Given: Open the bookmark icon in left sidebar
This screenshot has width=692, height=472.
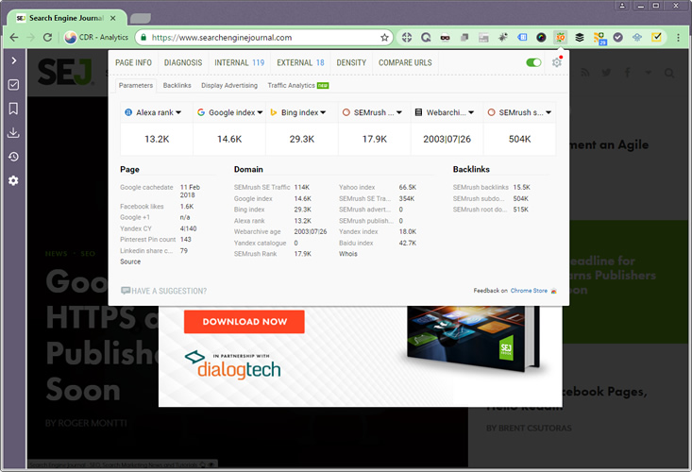Looking at the screenshot, I should [13, 109].
